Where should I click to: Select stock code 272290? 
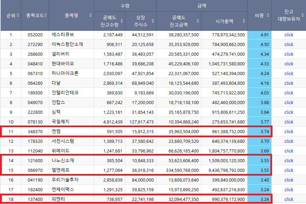point(35,44)
